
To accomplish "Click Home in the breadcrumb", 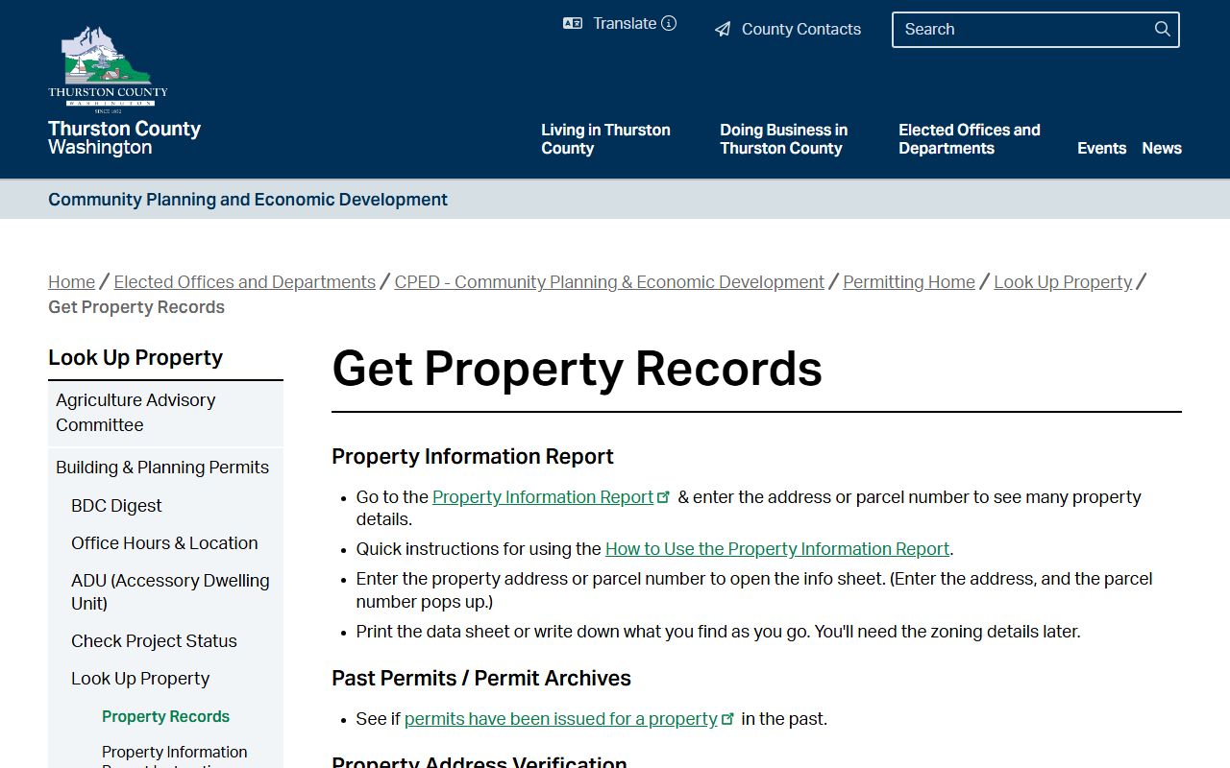I will tap(72, 282).
